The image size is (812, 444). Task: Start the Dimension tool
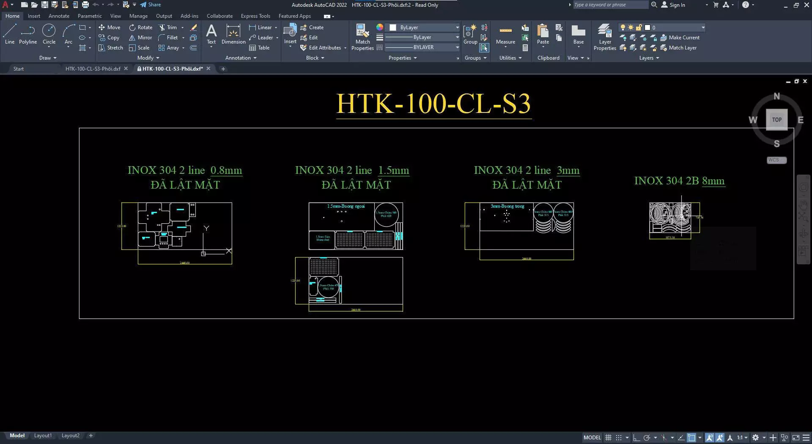tap(233, 34)
